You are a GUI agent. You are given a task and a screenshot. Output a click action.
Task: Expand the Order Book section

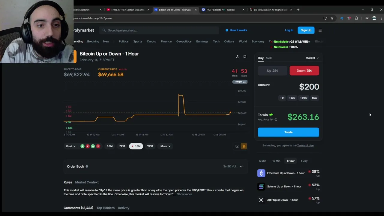click(241, 166)
